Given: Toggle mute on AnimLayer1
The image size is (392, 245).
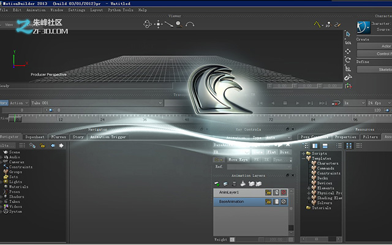Looking at the screenshot, I should 284,192.
